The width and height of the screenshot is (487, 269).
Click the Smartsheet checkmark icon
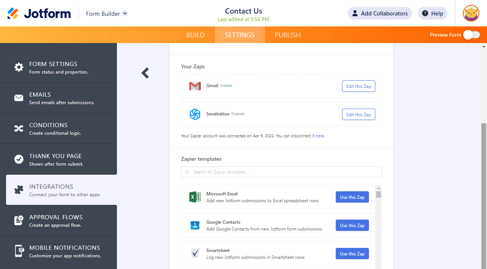(195, 254)
